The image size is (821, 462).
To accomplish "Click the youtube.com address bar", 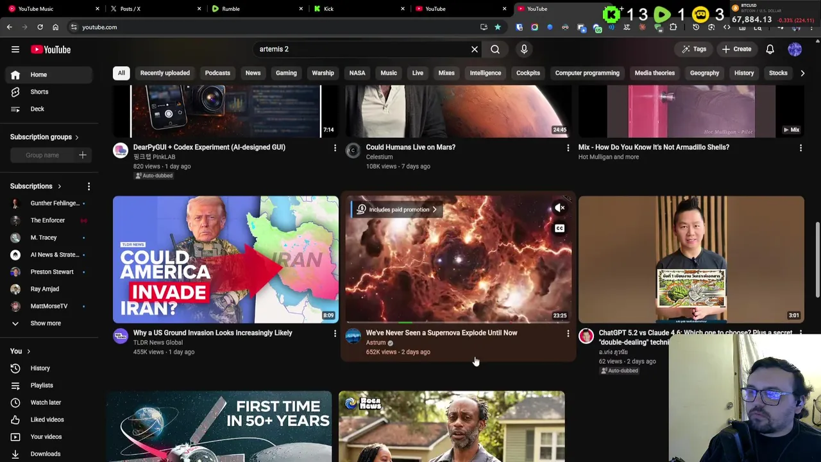I will point(276,27).
